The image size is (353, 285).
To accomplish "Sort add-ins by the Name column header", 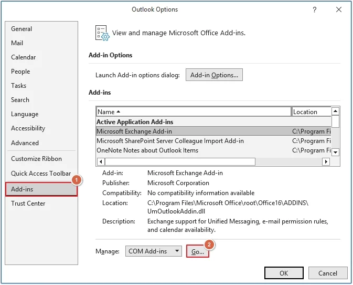I will point(194,111).
